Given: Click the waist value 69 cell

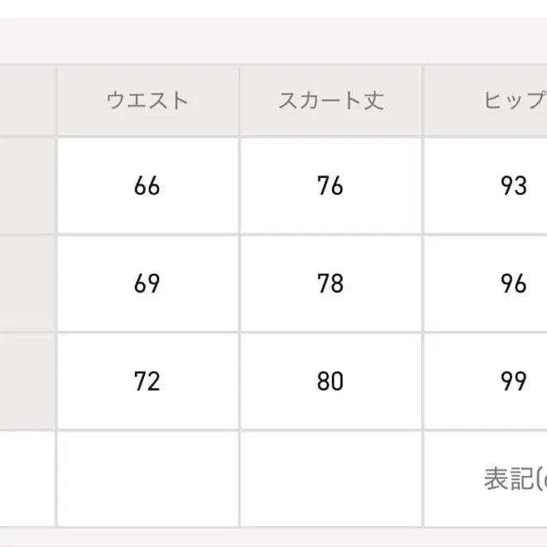Looking at the screenshot, I should pyautogui.click(x=147, y=284).
